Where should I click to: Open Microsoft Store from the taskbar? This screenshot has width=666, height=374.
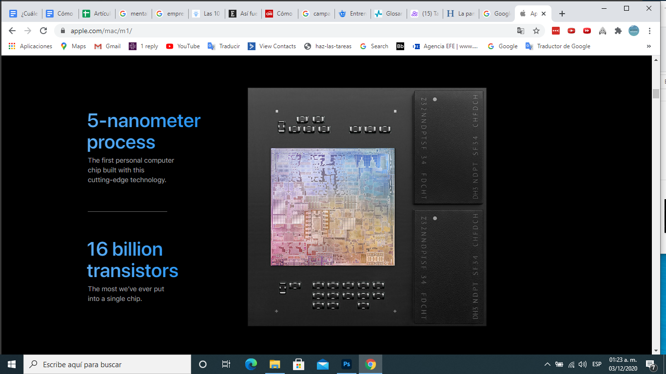click(x=298, y=364)
